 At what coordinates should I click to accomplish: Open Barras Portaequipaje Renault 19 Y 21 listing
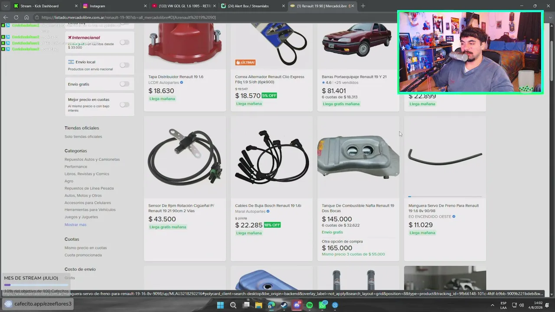point(354,77)
